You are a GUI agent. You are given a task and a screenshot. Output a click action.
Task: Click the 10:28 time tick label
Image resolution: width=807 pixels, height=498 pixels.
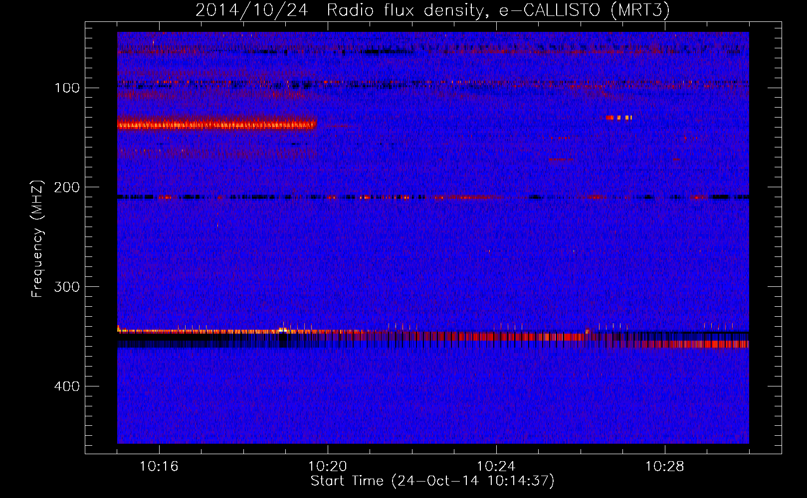point(665,466)
